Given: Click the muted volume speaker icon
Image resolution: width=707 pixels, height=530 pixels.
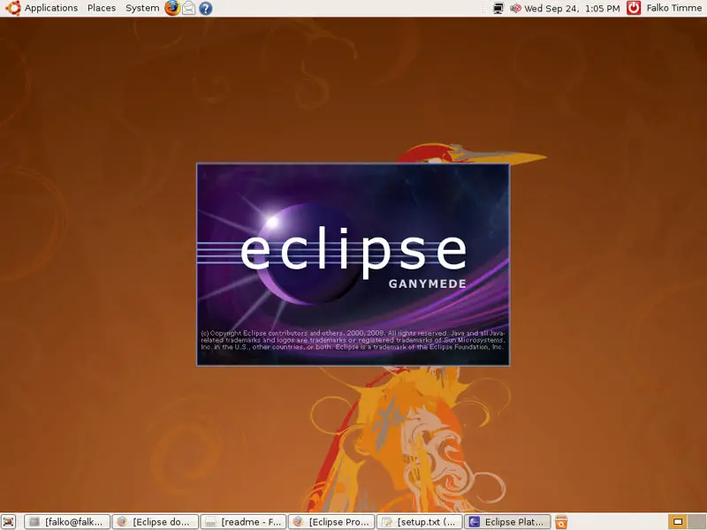Looking at the screenshot, I should [515, 8].
